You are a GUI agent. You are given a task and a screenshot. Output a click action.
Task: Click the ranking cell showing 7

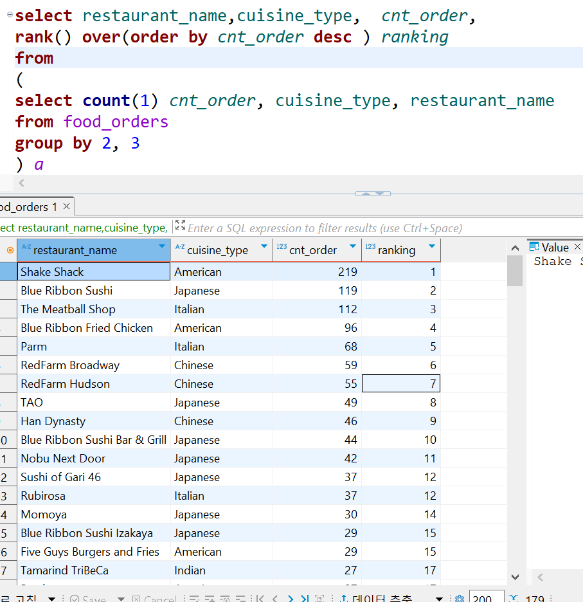point(401,384)
